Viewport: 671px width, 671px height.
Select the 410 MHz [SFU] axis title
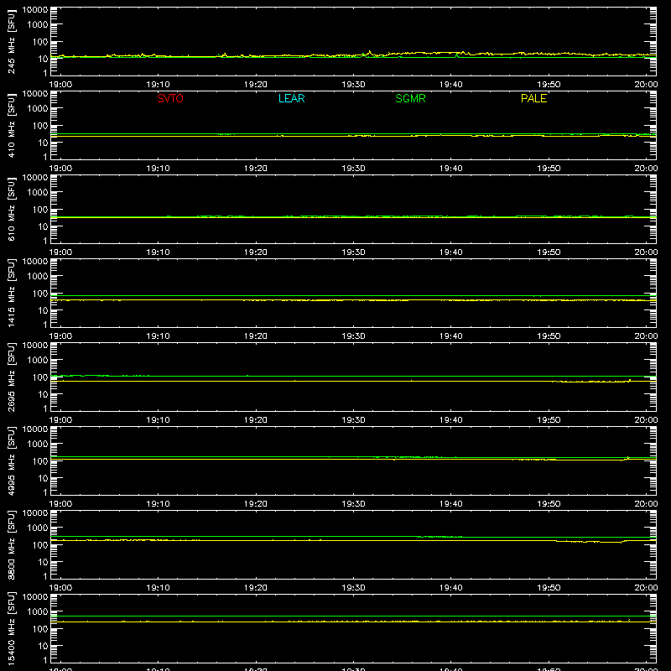12,126
